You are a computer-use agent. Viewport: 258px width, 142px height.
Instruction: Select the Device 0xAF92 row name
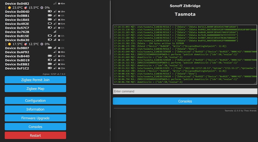(17, 52)
